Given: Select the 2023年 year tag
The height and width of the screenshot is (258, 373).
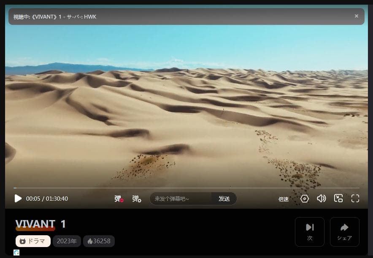Looking at the screenshot, I should (67, 241).
